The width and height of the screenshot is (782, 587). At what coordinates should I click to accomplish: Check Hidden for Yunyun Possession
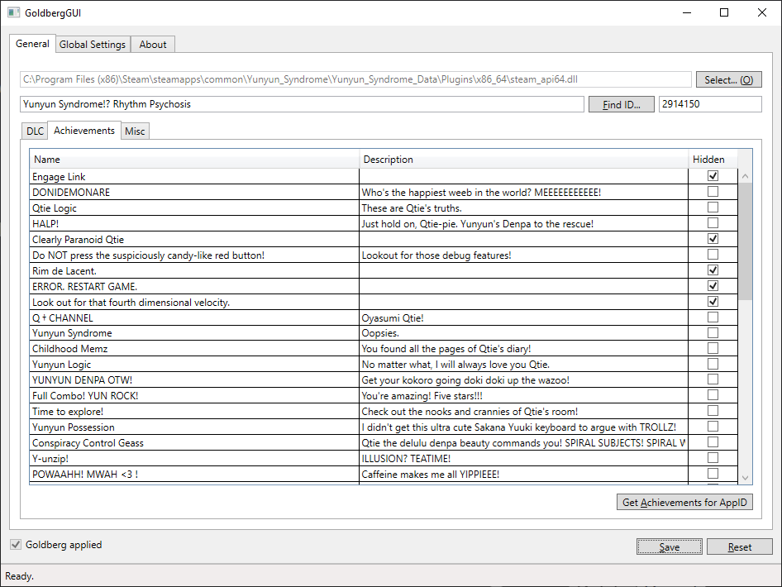pyautogui.click(x=713, y=427)
